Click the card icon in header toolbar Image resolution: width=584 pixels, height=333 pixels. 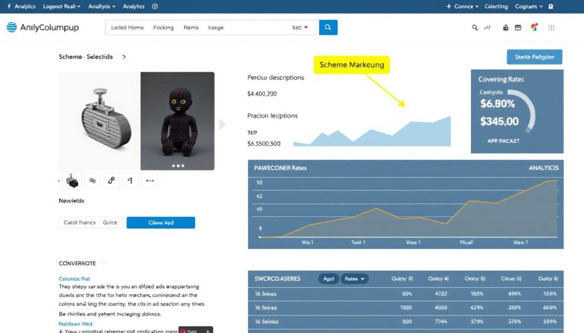click(x=518, y=27)
